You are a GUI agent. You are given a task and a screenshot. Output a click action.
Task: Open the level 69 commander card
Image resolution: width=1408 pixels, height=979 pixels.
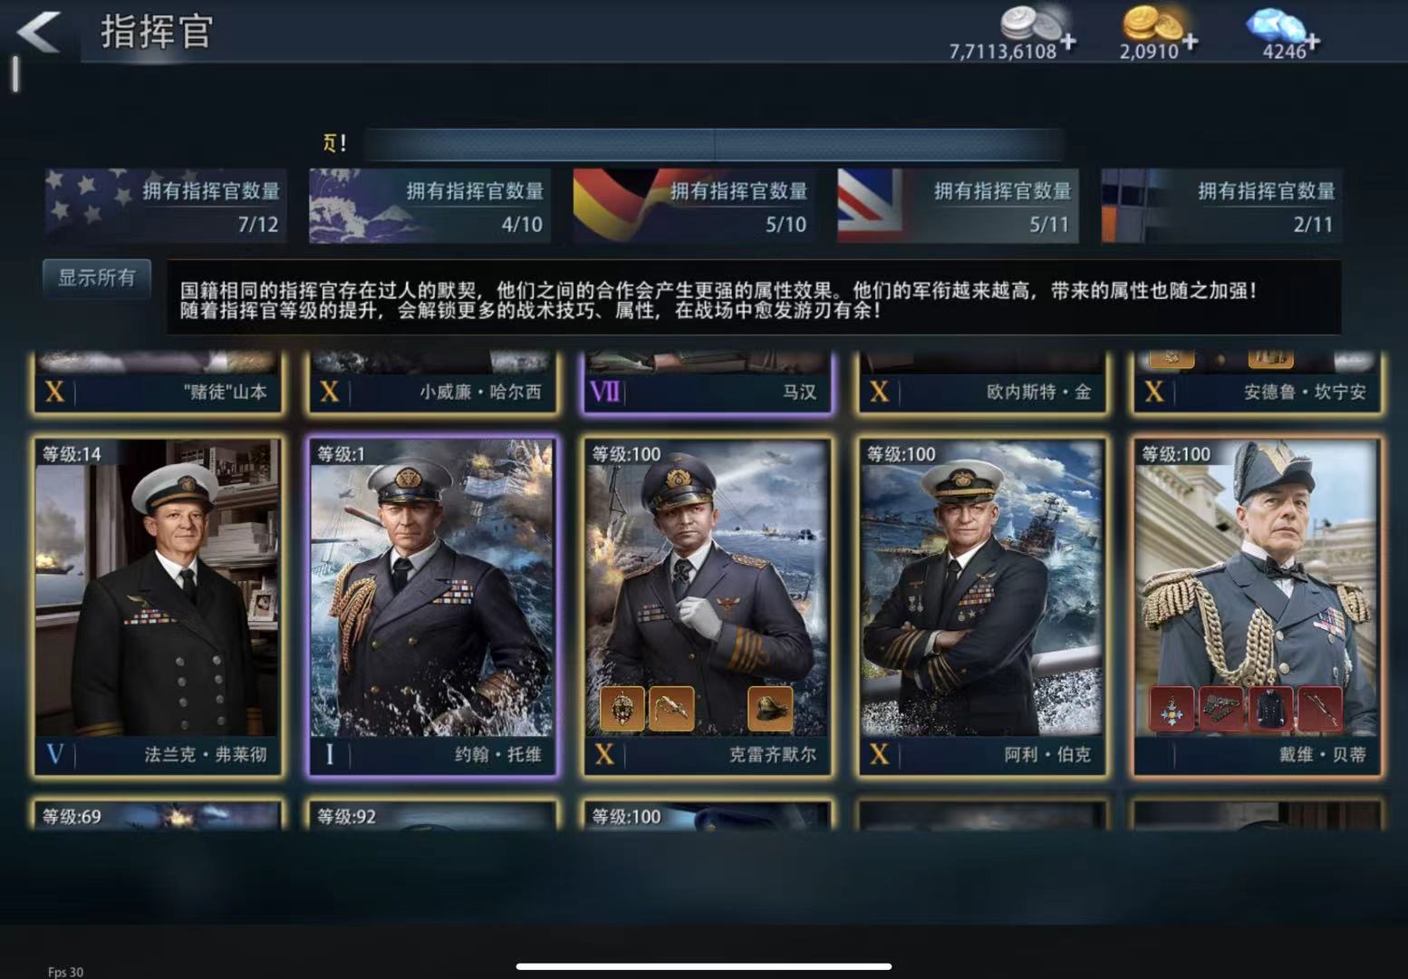pos(158,814)
